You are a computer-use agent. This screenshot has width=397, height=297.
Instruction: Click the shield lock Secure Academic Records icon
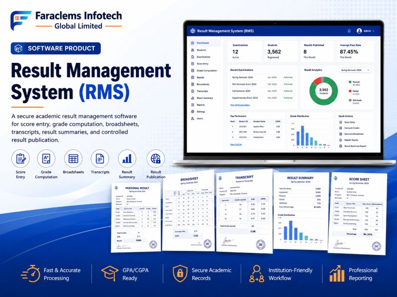point(180,274)
